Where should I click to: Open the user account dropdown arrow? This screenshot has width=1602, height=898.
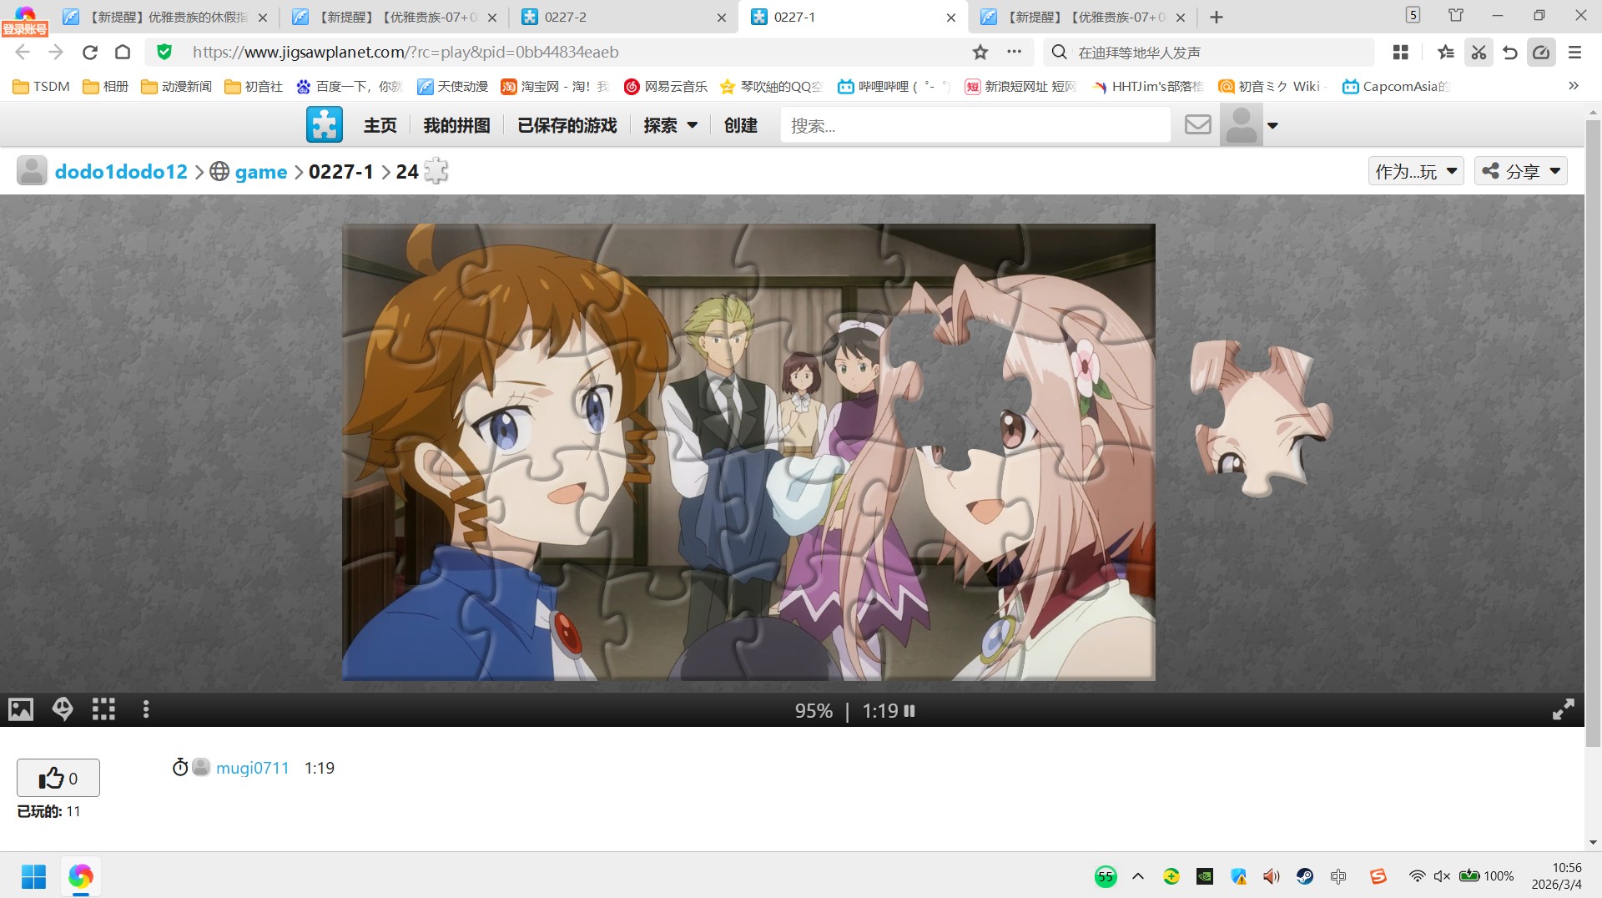point(1272,126)
